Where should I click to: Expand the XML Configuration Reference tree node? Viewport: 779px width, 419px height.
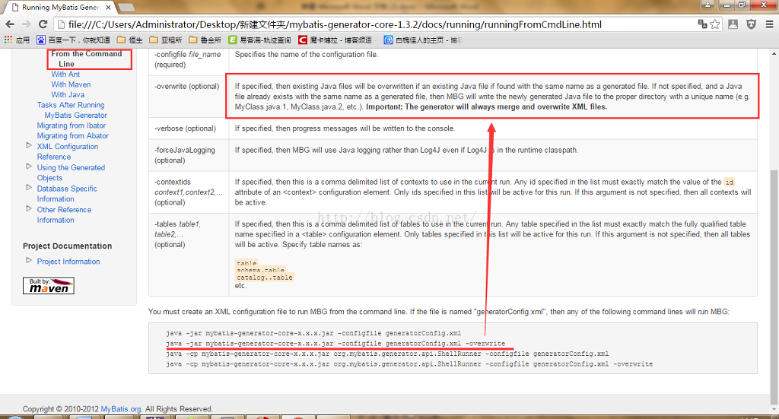click(29, 145)
